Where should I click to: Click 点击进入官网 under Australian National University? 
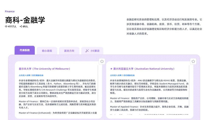tap(116, 75)
